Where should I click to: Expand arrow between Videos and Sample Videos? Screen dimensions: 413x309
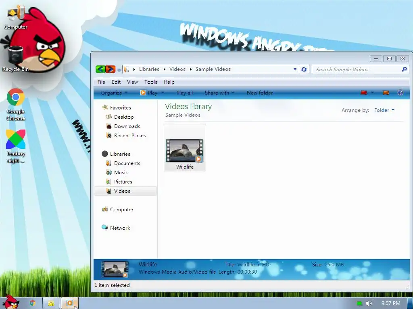(x=190, y=69)
